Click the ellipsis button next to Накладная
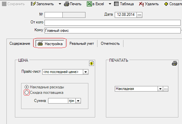This screenshot has width=182, height=124. pos(166,89)
